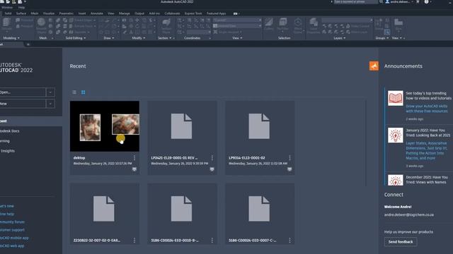Viewport: 453px width, 254px height.
Task: Switch Recent files to grid view
Action: [84, 92]
